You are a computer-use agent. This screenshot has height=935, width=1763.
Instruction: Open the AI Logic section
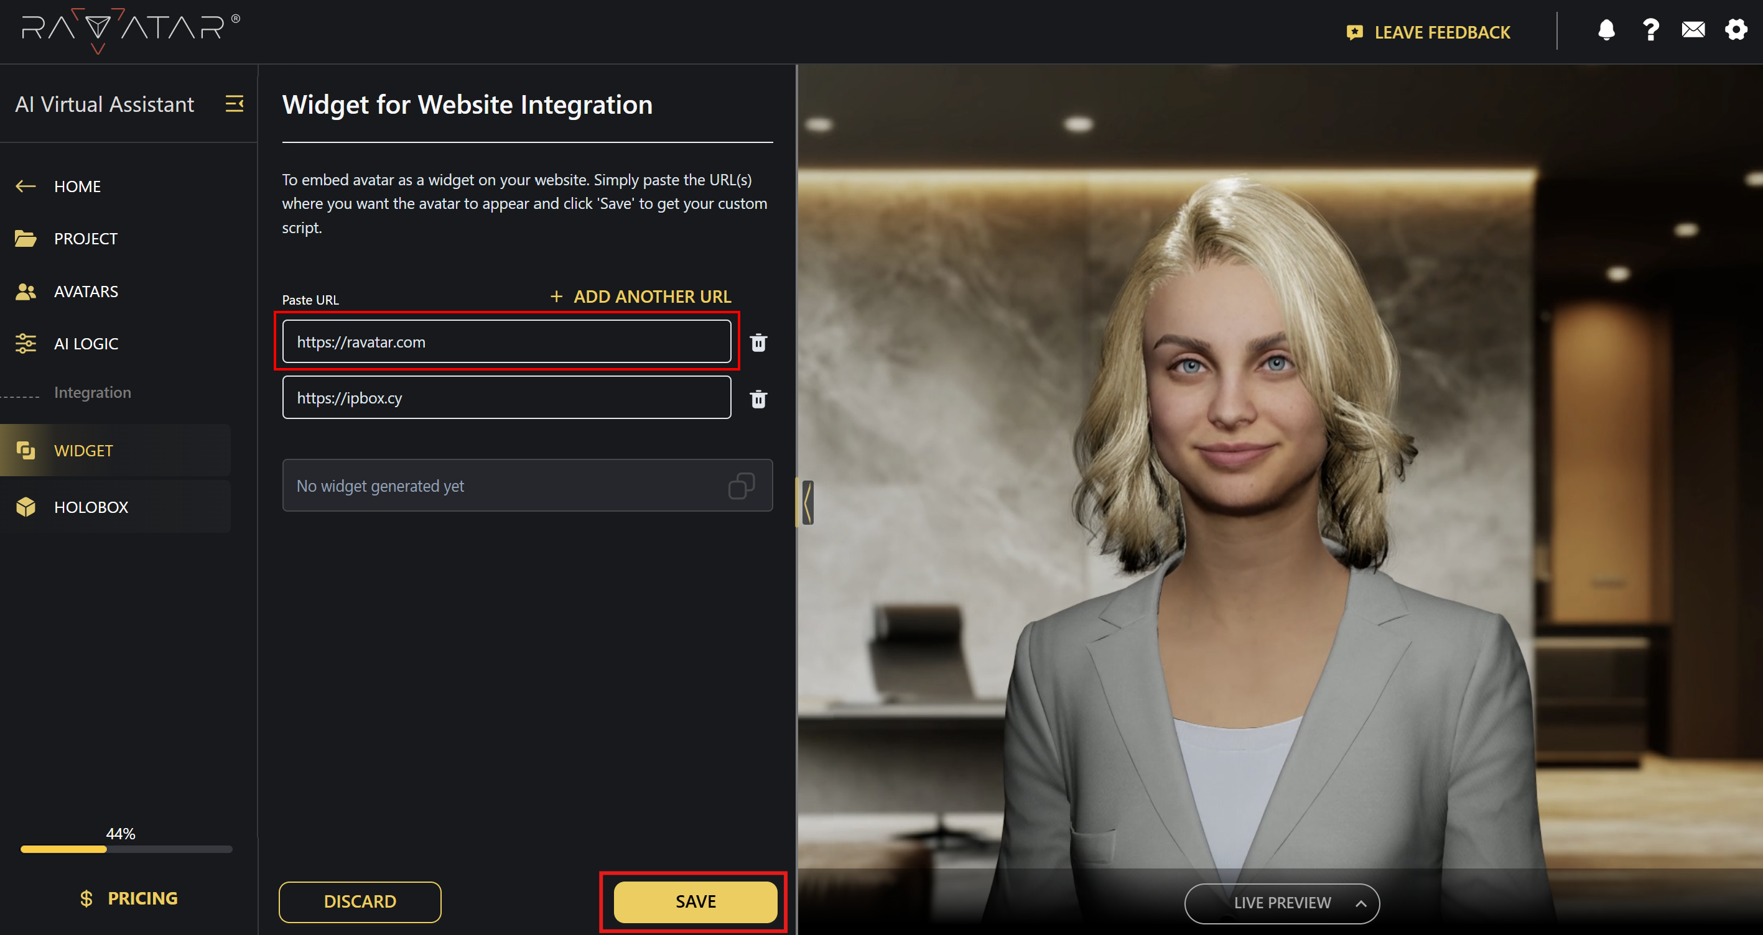[86, 344]
